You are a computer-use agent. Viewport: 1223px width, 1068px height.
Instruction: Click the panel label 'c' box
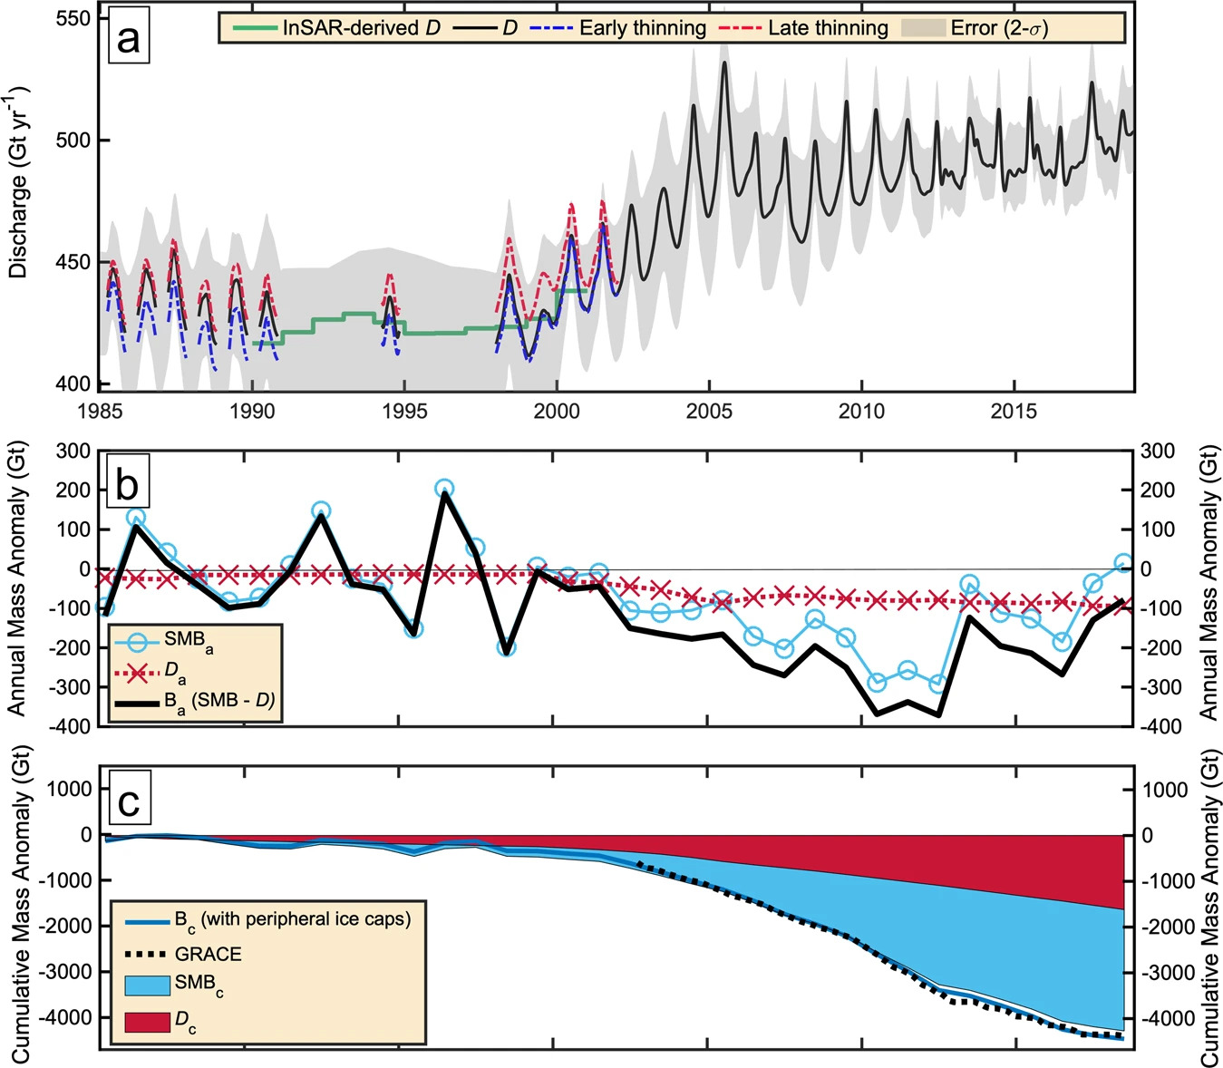(x=129, y=801)
